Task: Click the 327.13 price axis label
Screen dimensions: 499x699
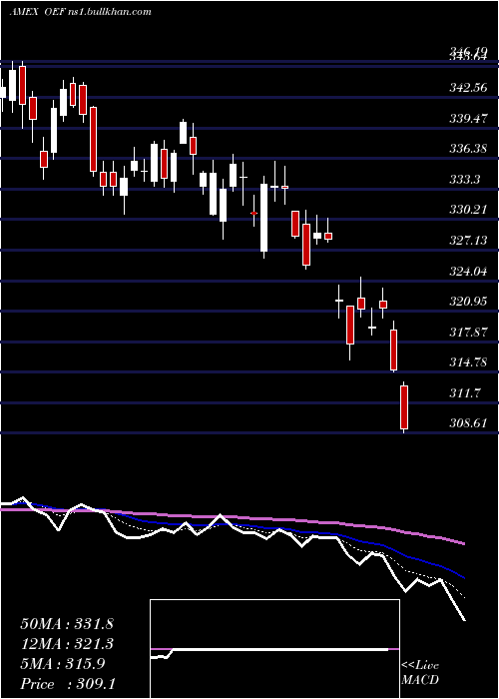Action: 468,241
